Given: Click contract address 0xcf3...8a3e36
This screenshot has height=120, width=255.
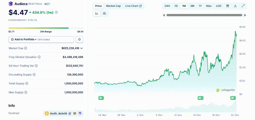Looking at the screenshot, I should pyautogui.click(x=58, y=113).
